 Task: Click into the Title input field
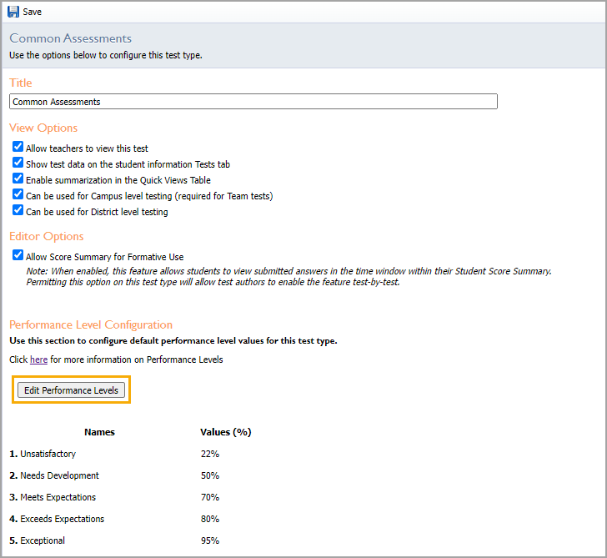click(253, 102)
